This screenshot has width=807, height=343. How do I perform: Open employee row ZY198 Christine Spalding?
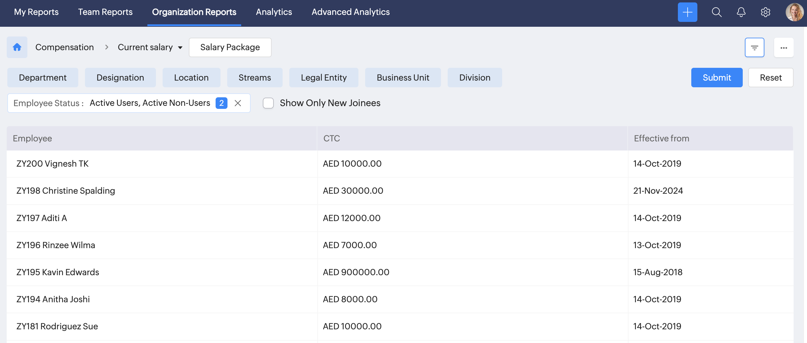(65, 191)
